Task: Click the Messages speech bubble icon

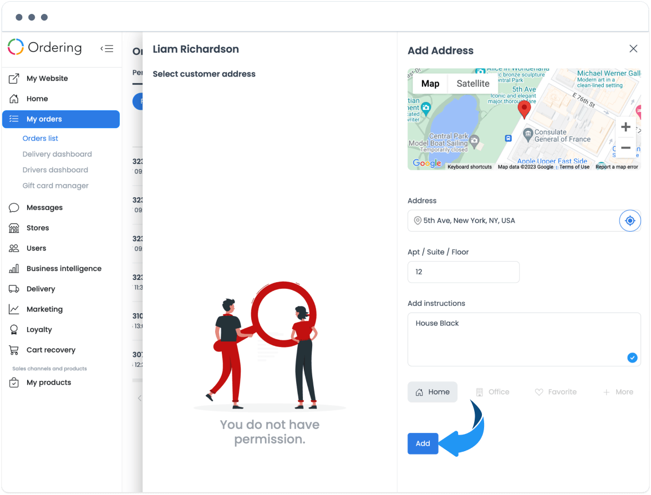Action: [x=14, y=207]
